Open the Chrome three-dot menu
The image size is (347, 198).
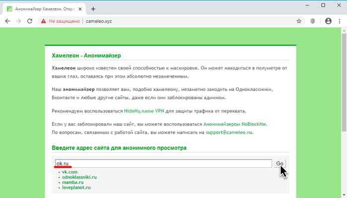(340, 21)
